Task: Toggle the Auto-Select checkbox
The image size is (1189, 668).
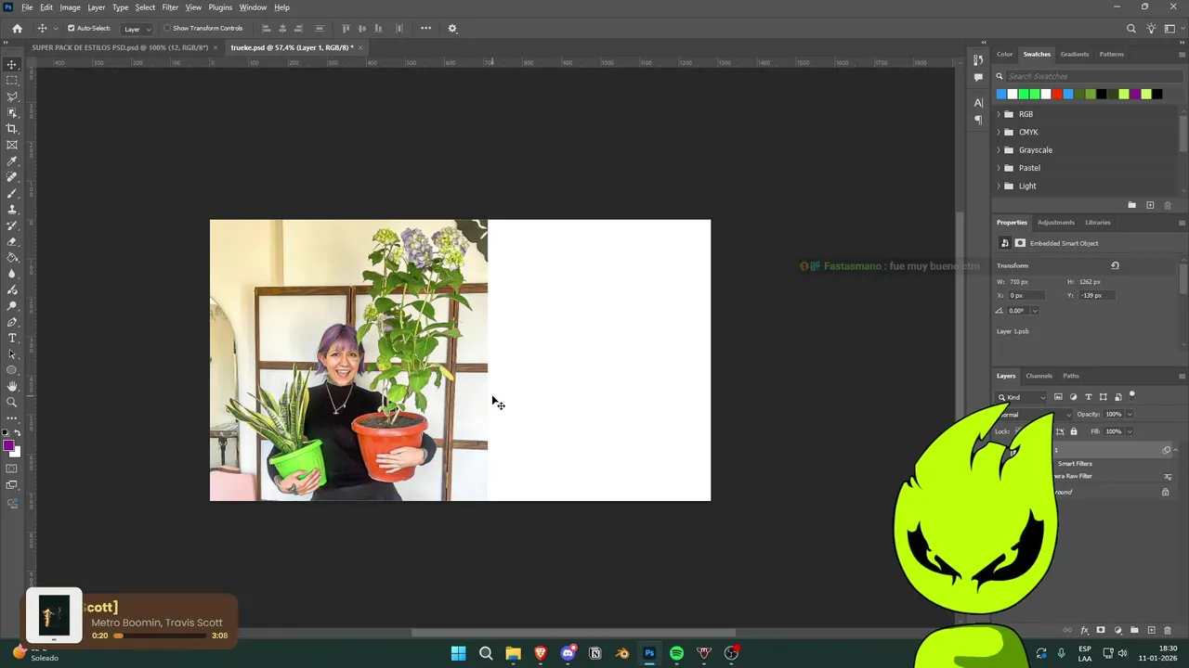Action: [x=72, y=28]
